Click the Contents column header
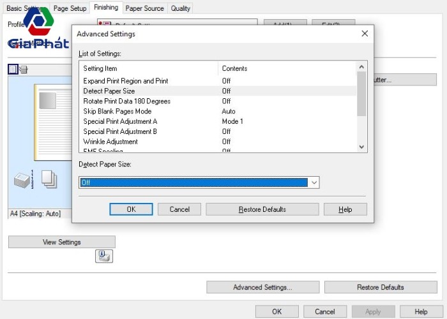 (x=287, y=68)
